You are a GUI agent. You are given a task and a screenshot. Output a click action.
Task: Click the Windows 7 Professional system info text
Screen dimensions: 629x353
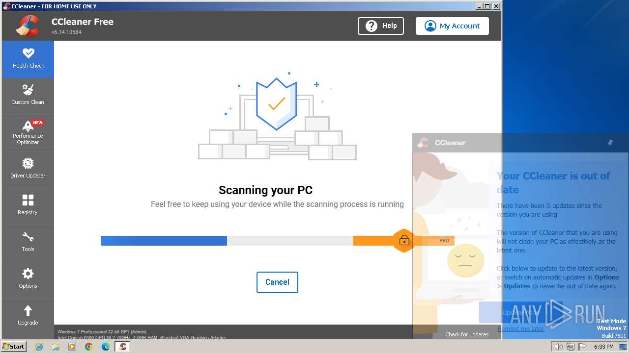(x=102, y=332)
